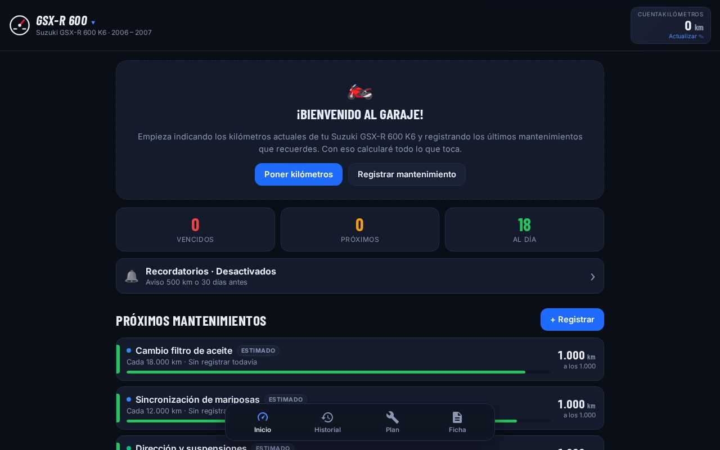Switch to the Plan tab label

pos(393,430)
